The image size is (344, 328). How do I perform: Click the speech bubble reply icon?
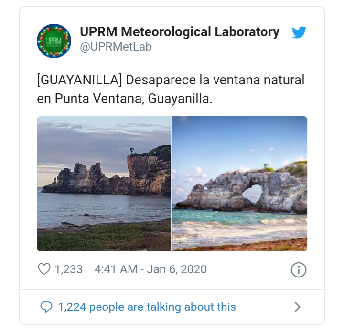(x=46, y=307)
